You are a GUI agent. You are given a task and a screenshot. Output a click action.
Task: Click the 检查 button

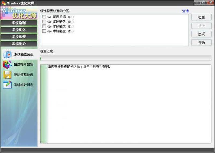[x=201, y=17]
